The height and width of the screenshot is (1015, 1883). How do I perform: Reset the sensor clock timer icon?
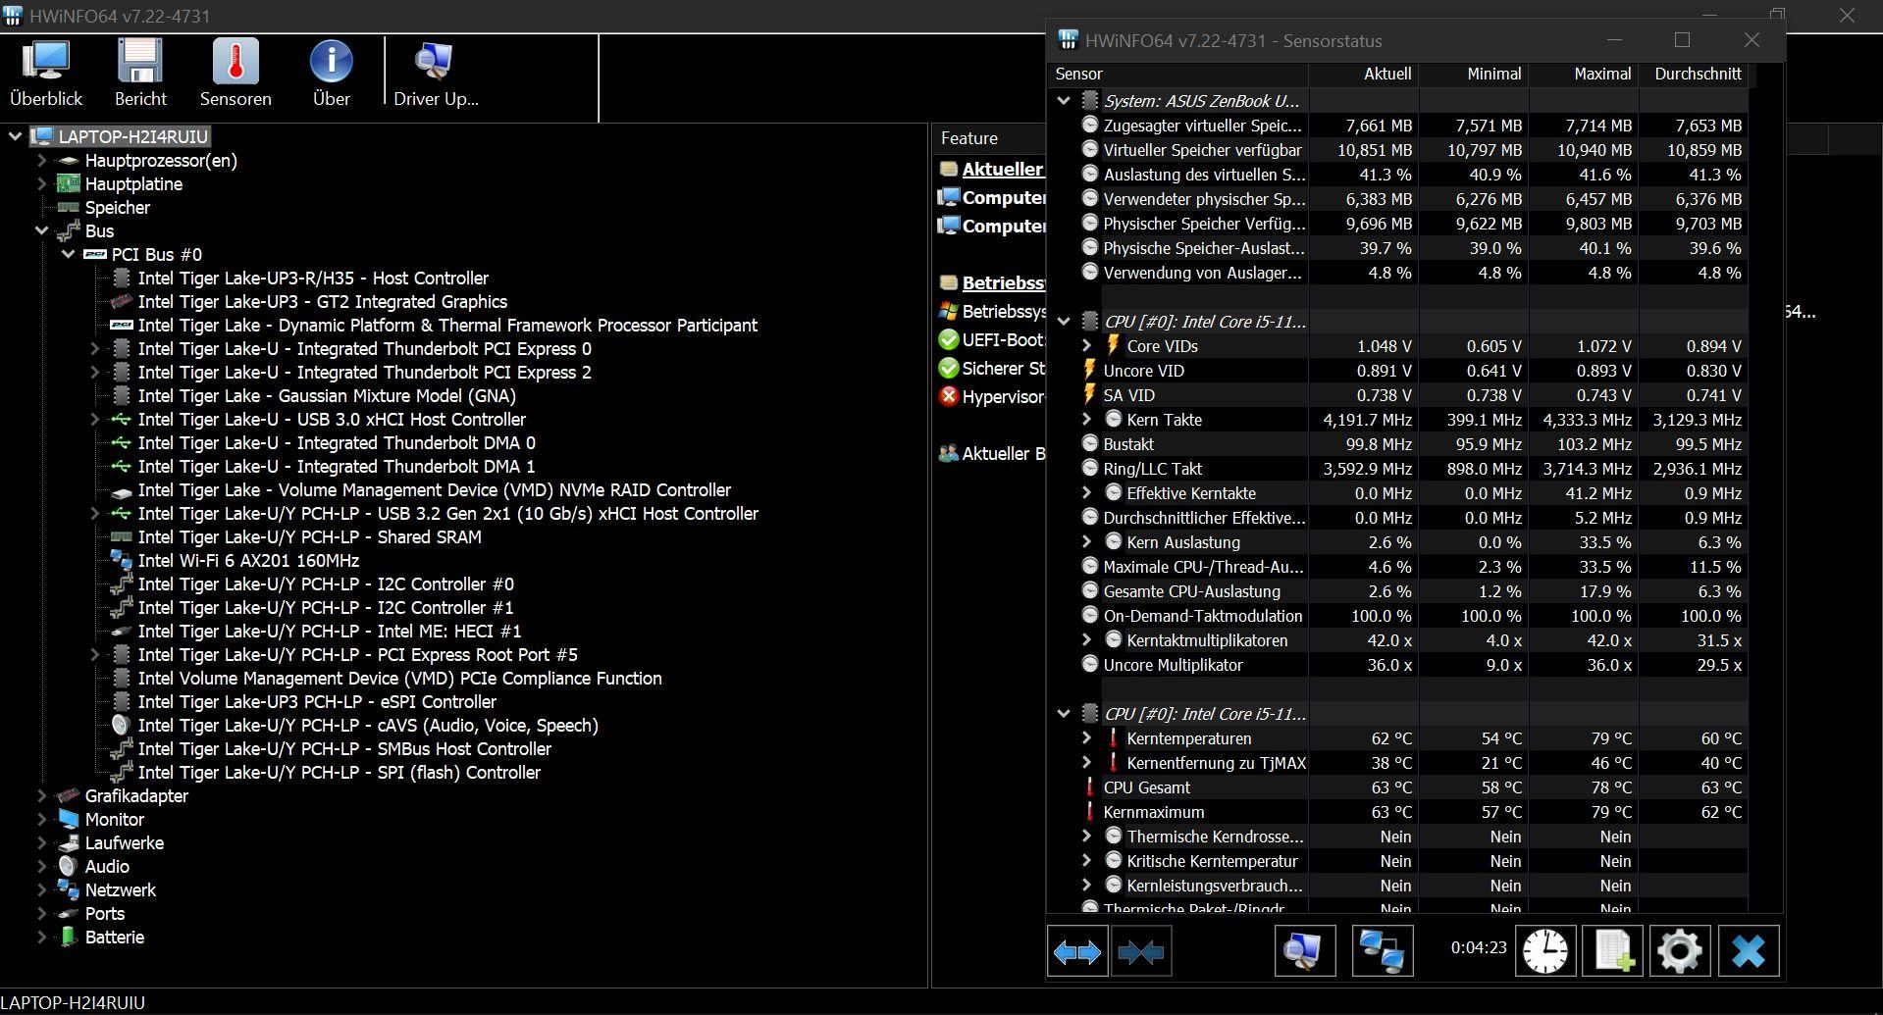(1545, 951)
